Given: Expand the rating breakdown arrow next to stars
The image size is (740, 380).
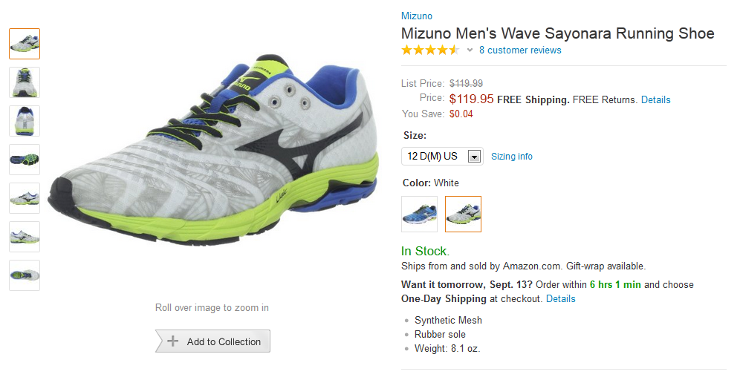Looking at the screenshot, I should 470,50.
